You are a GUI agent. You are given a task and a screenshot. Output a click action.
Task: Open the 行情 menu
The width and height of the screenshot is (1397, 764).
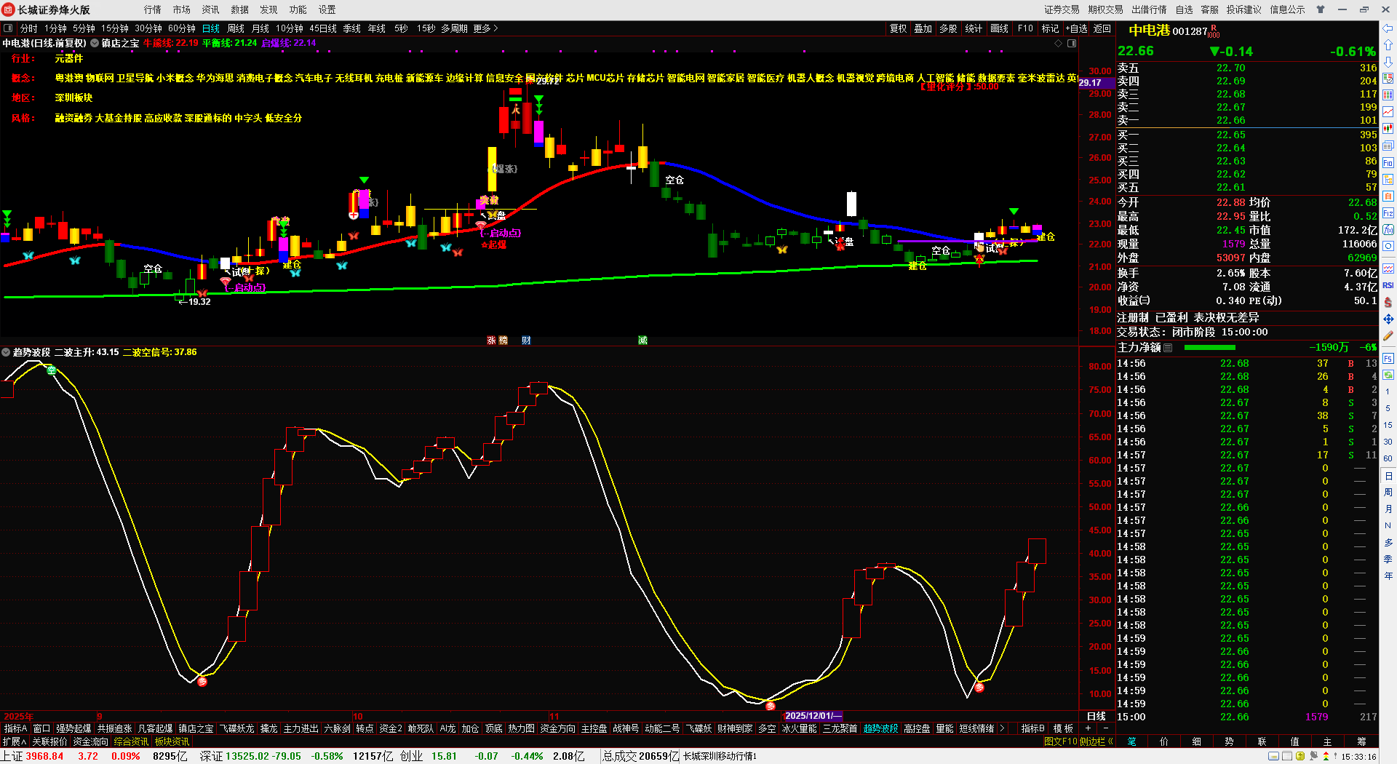152,9
